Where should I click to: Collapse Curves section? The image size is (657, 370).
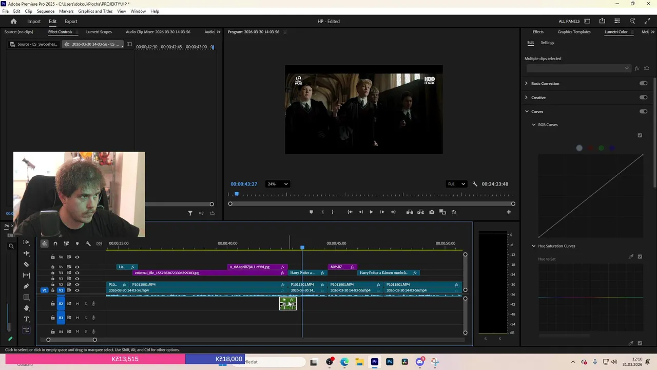[x=527, y=111]
